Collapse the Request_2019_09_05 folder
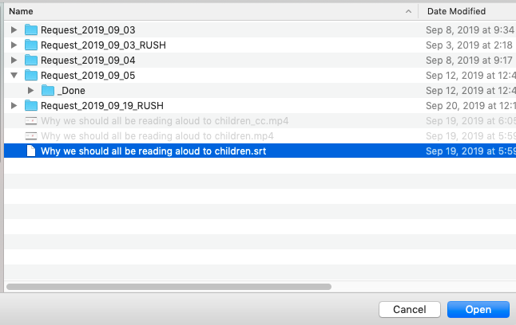The image size is (516, 325). (14, 76)
